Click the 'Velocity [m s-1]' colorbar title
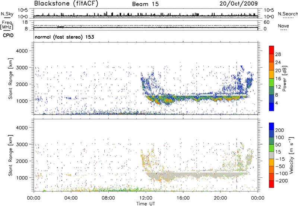298x206 pixels. tap(291, 155)
